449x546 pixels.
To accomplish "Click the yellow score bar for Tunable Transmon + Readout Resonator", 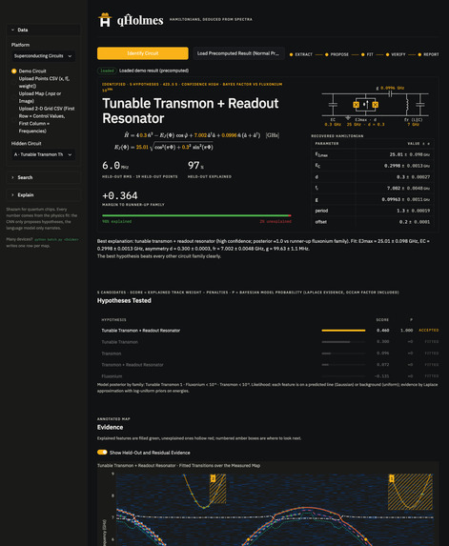I will tap(343, 330).
